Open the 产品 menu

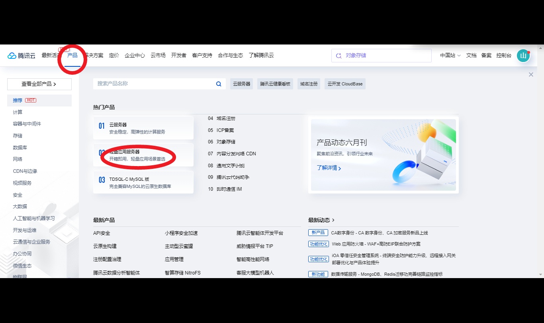tap(72, 55)
